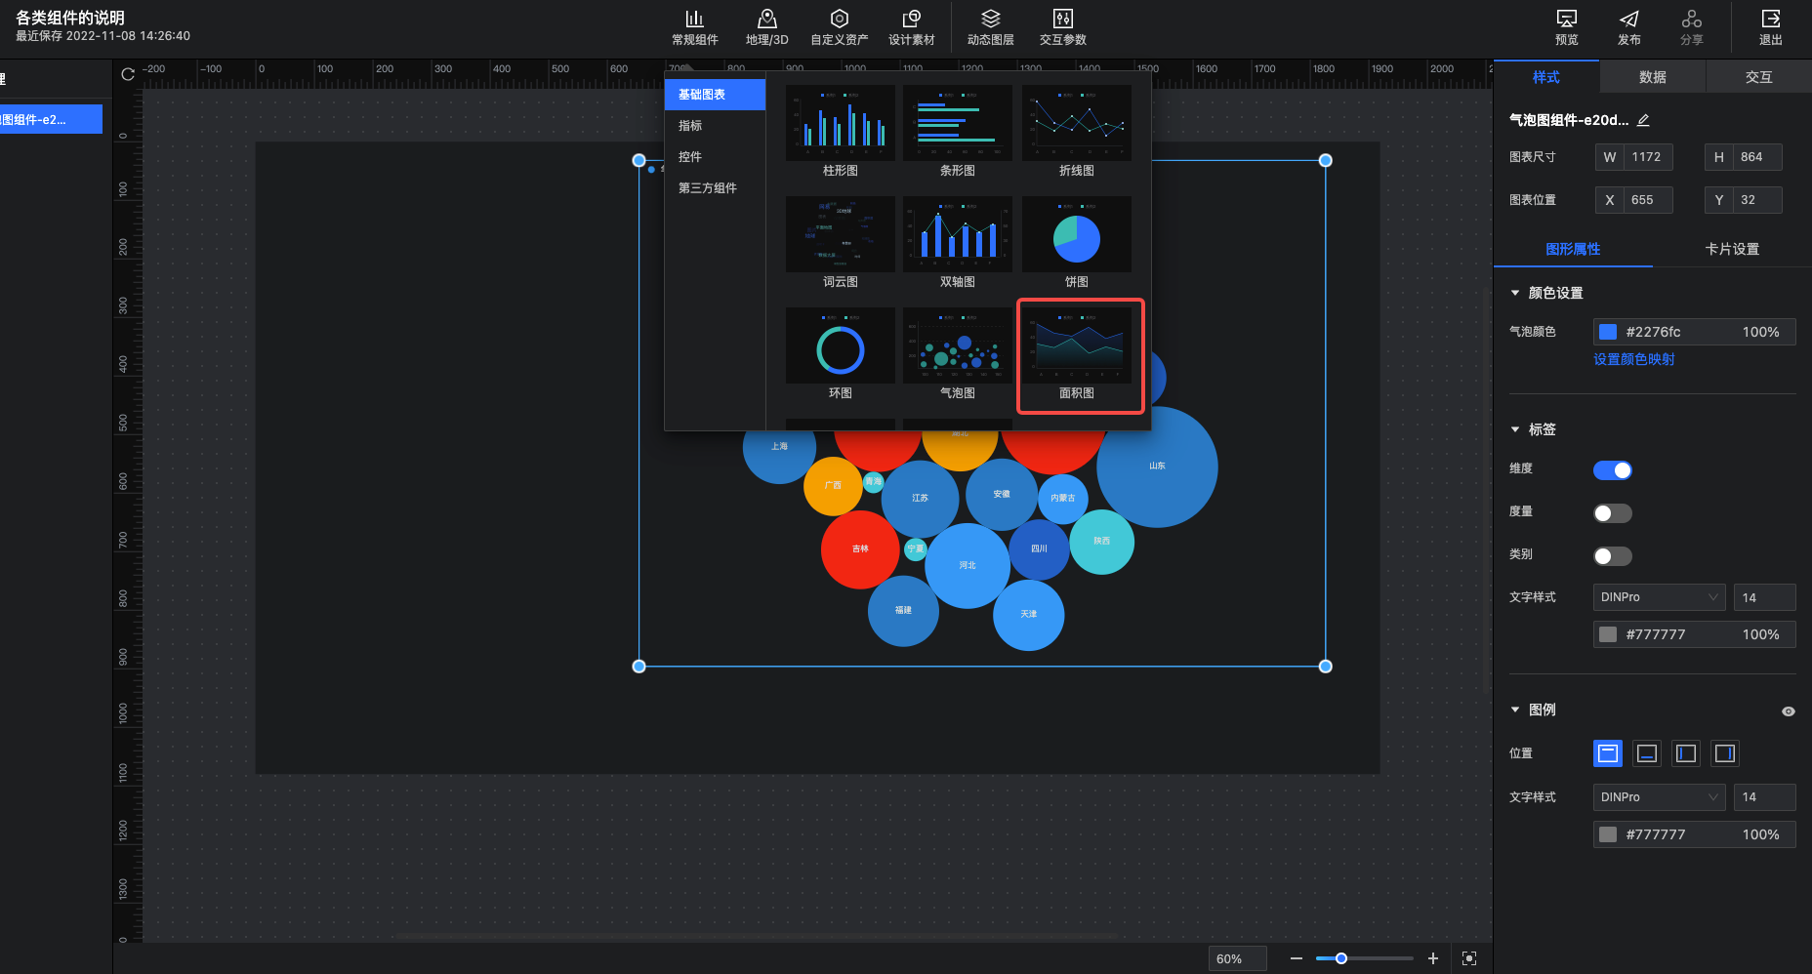
Task: Switch to the 数据 tab
Action: (1653, 77)
